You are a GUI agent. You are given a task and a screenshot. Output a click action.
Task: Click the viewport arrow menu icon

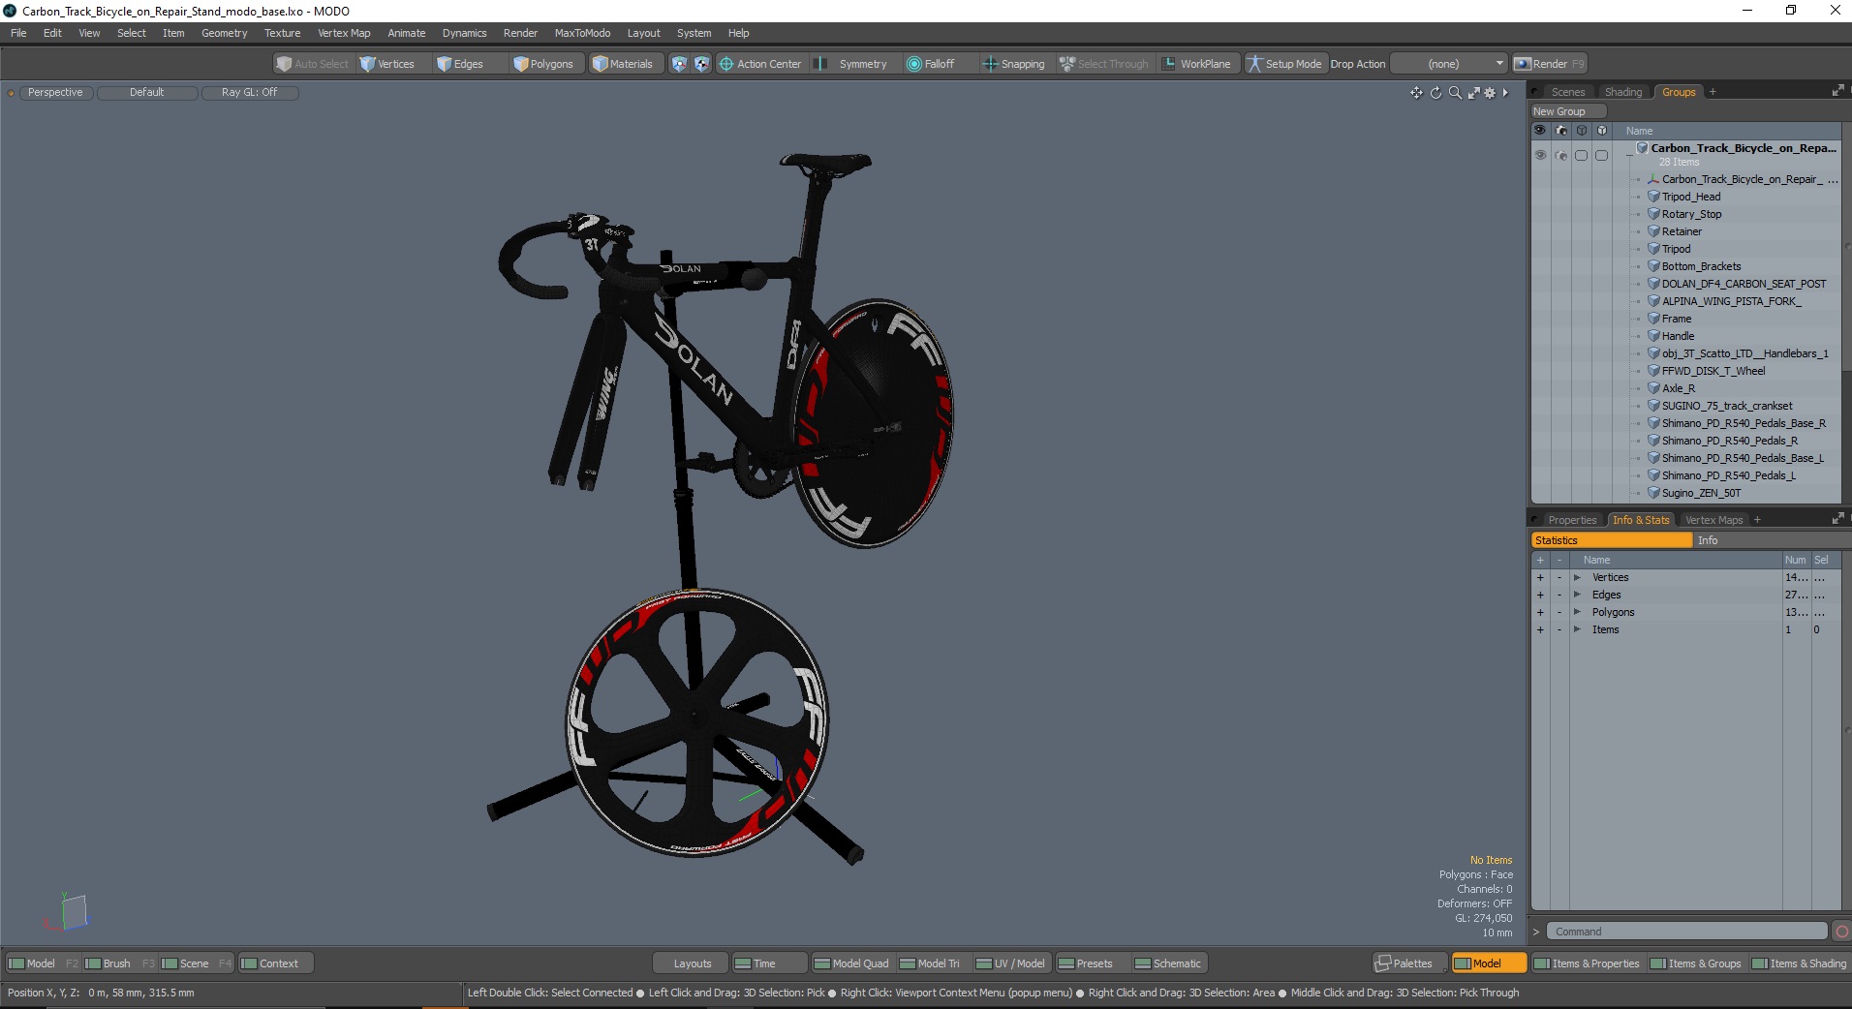[x=1505, y=93]
